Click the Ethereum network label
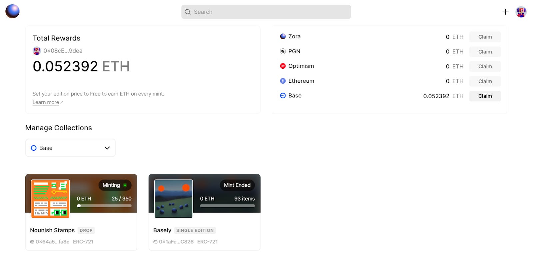This screenshot has height=259, width=533. point(301,81)
